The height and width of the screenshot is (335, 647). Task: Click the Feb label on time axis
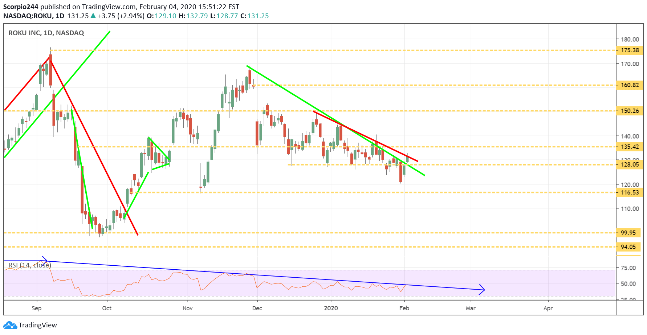click(x=404, y=308)
